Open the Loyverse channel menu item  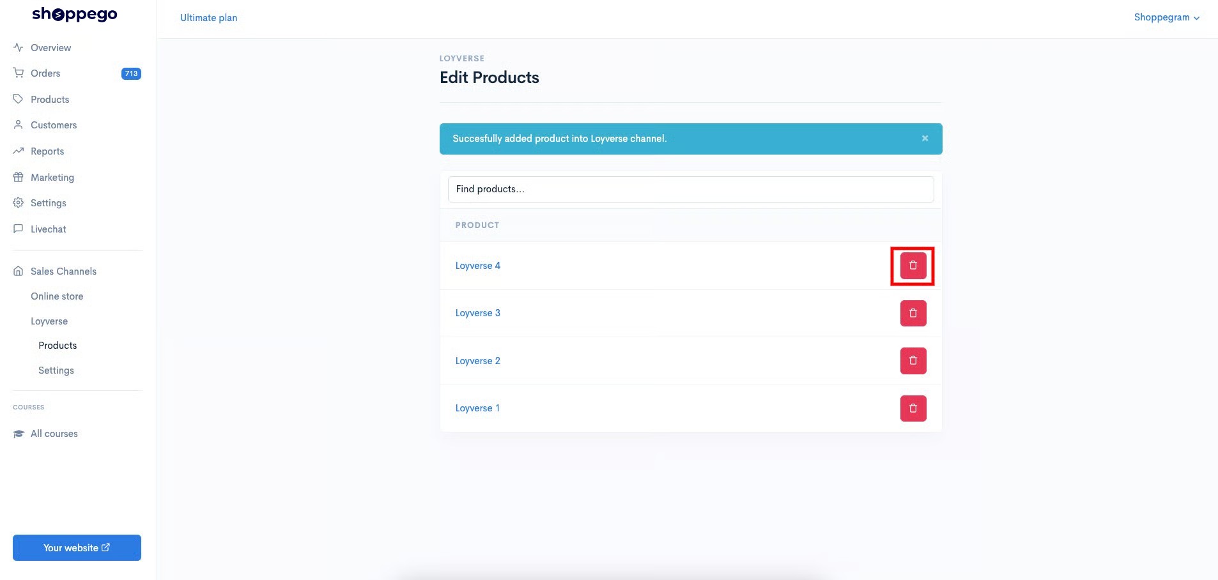tap(49, 321)
